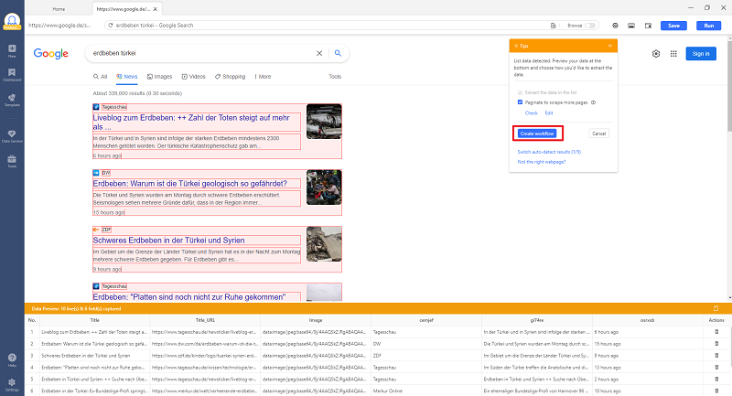Close the google.de browser tab
Image resolution: width=732 pixels, height=396 pixels.
pyautogui.click(x=156, y=9)
